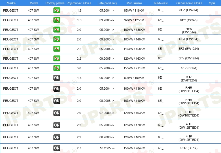This screenshot has width=221, height=153.
Task: Select the ON diesel icon in the 4HT (DW12BTED4) row
Action: (x=57, y=125)
